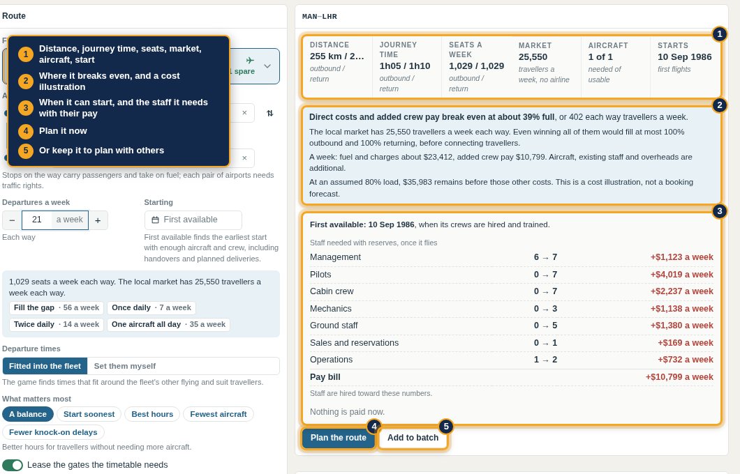Click the MAN–LHR route heading
740x474 pixels.
click(x=320, y=17)
